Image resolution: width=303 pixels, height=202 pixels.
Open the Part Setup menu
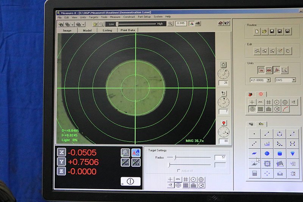[x=144, y=17]
